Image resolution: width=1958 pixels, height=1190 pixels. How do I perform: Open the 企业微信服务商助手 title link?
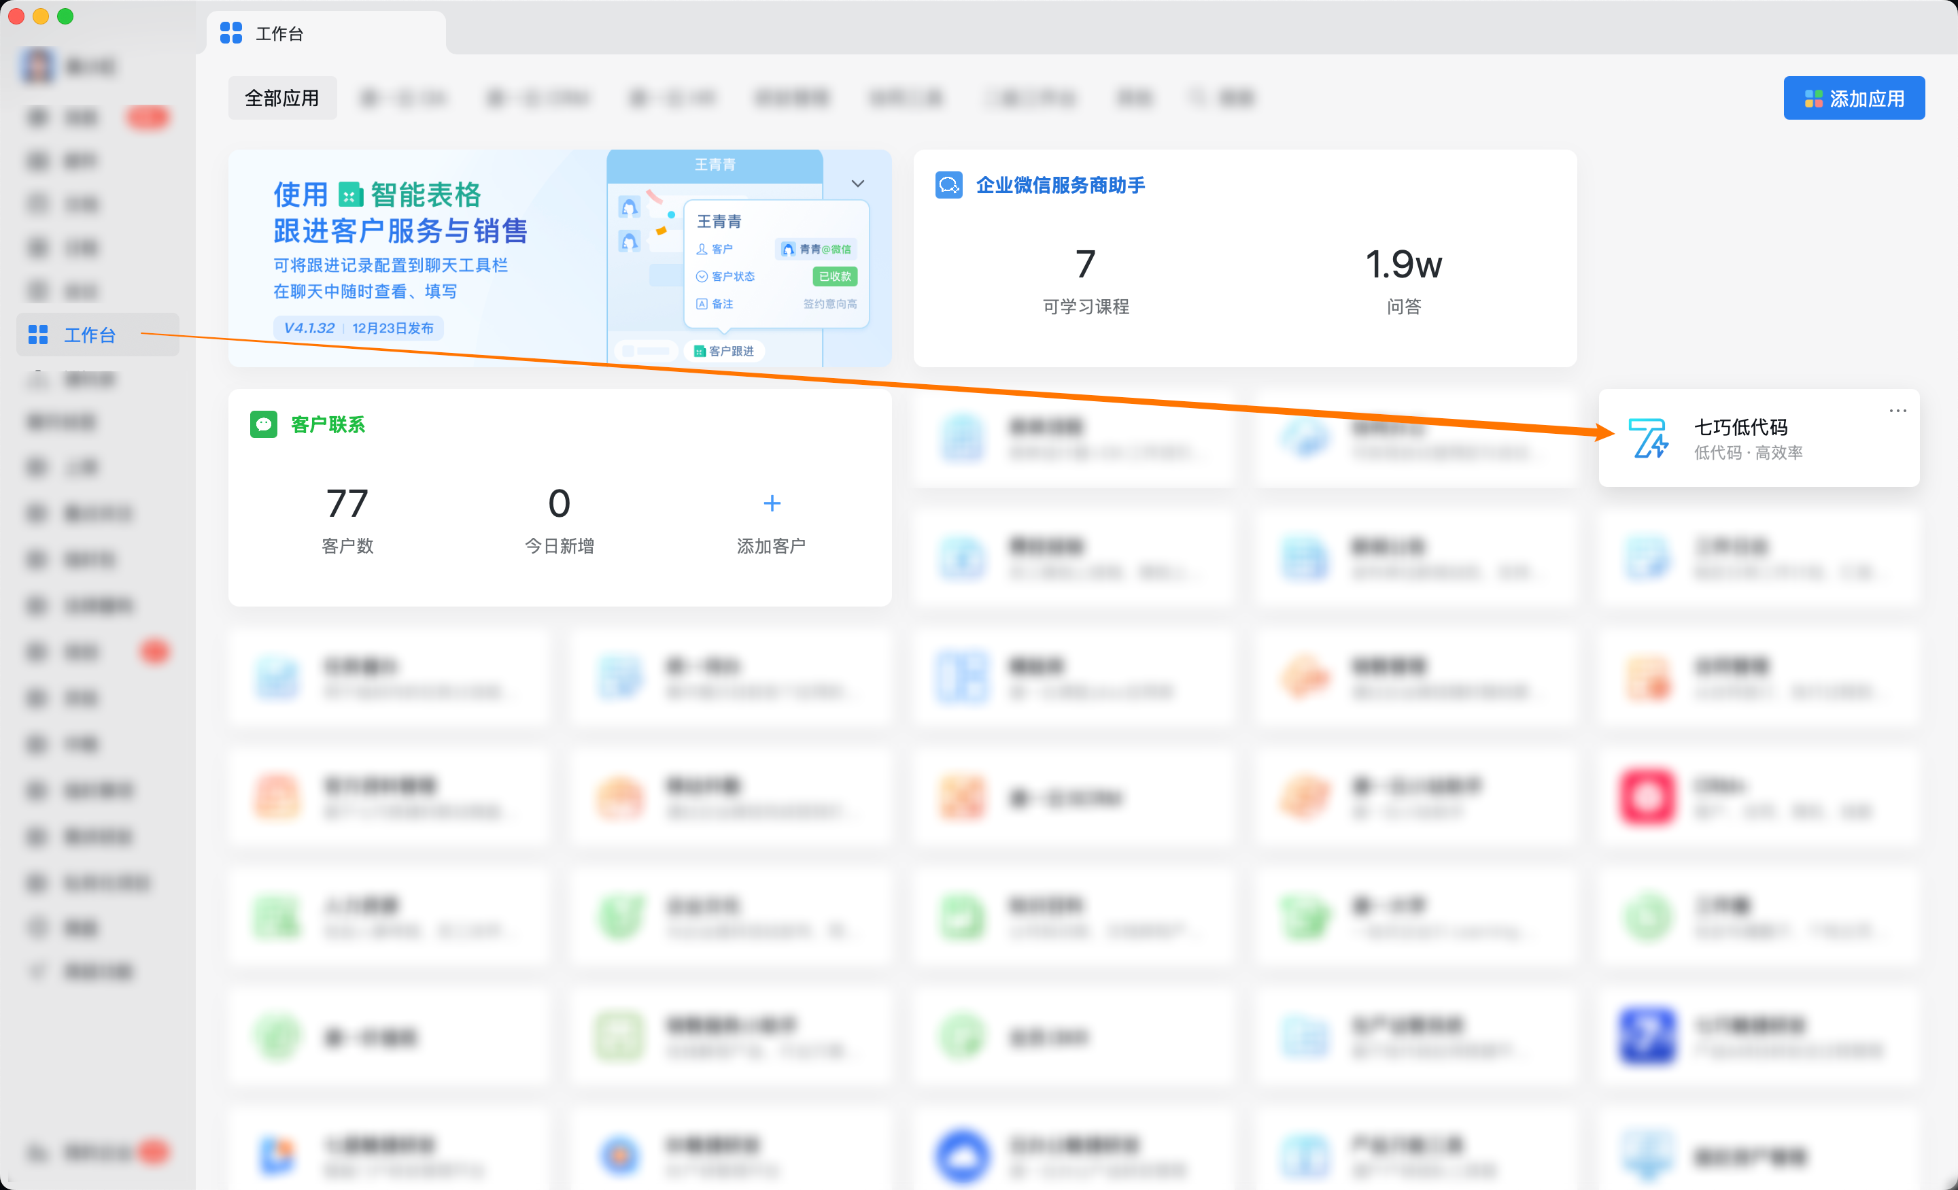1060,185
